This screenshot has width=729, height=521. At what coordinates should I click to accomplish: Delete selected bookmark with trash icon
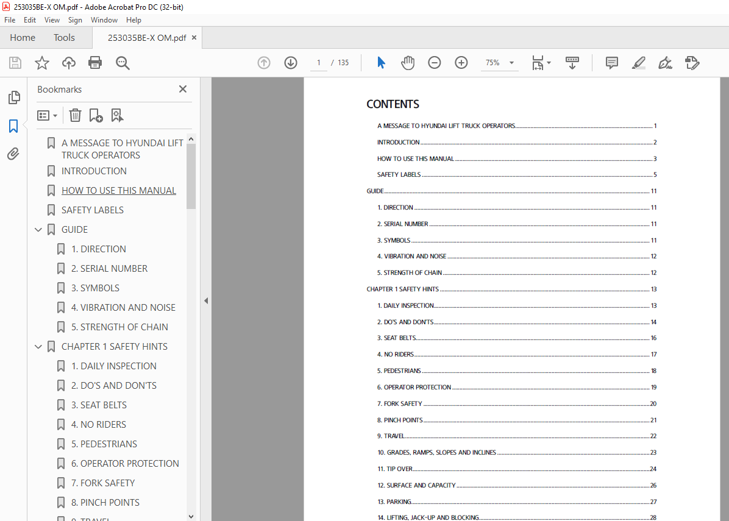[x=75, y=115]
